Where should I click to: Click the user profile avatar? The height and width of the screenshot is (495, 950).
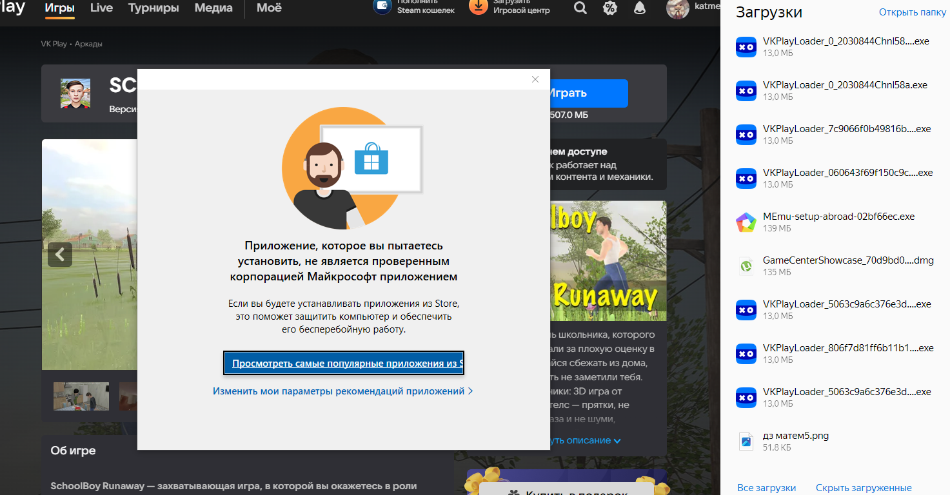click(678, 9)
